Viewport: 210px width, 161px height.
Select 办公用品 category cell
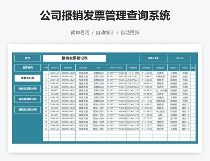(160, 111)
